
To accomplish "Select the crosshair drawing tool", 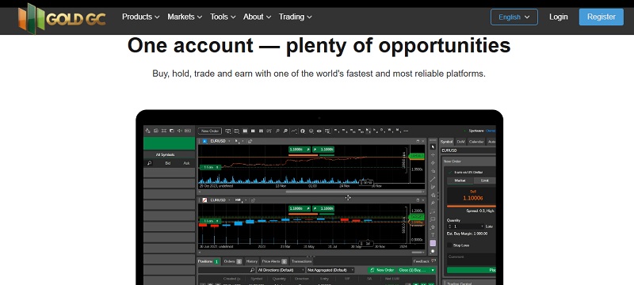I will (x=433, y=154).
